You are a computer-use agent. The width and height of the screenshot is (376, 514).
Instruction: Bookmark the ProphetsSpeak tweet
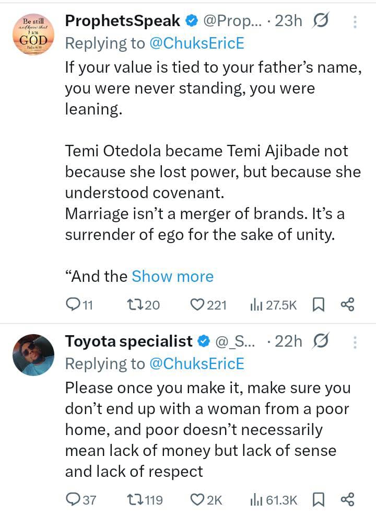(x=317, y=304)
